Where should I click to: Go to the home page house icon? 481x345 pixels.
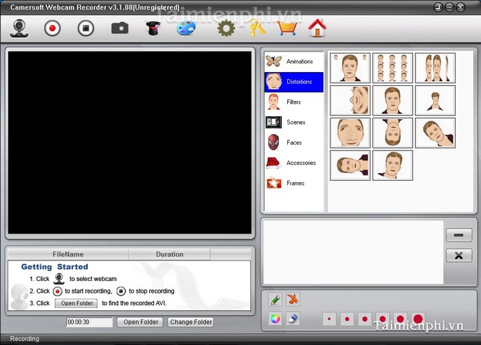tap(317, 28)
